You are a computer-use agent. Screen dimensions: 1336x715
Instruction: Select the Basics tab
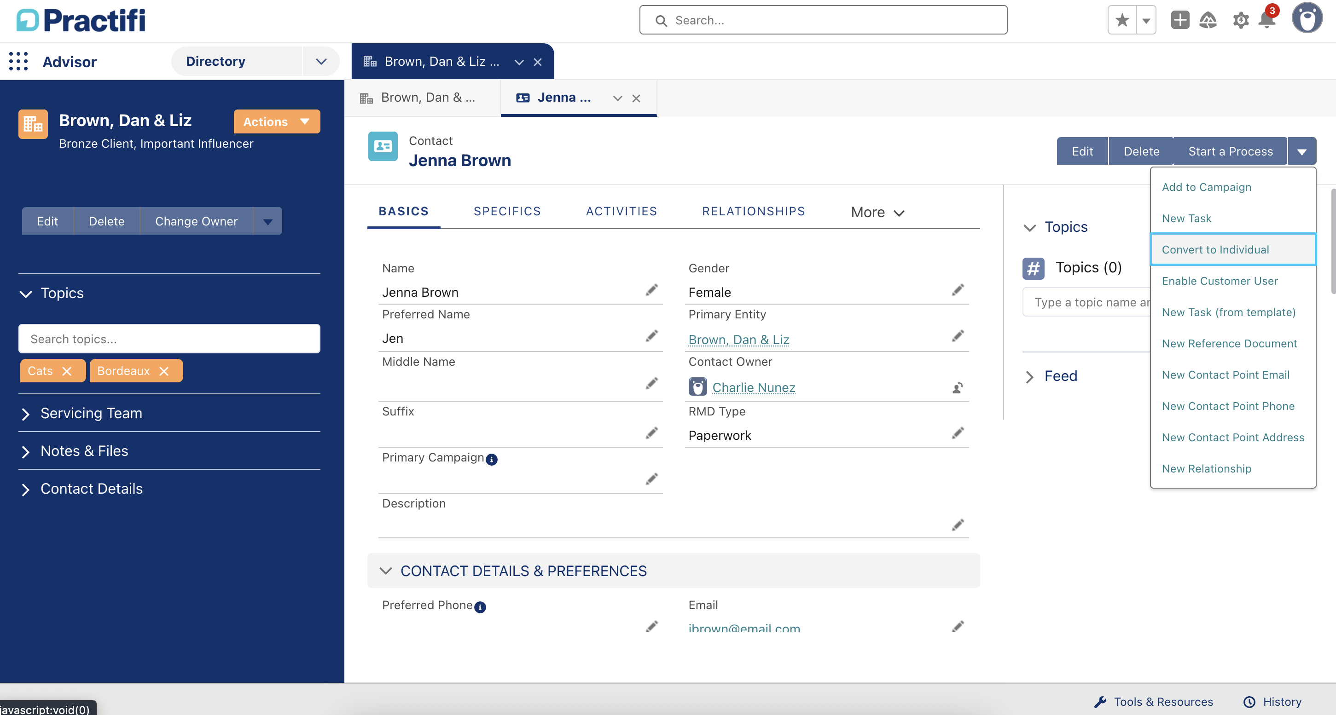coord(403,212)
